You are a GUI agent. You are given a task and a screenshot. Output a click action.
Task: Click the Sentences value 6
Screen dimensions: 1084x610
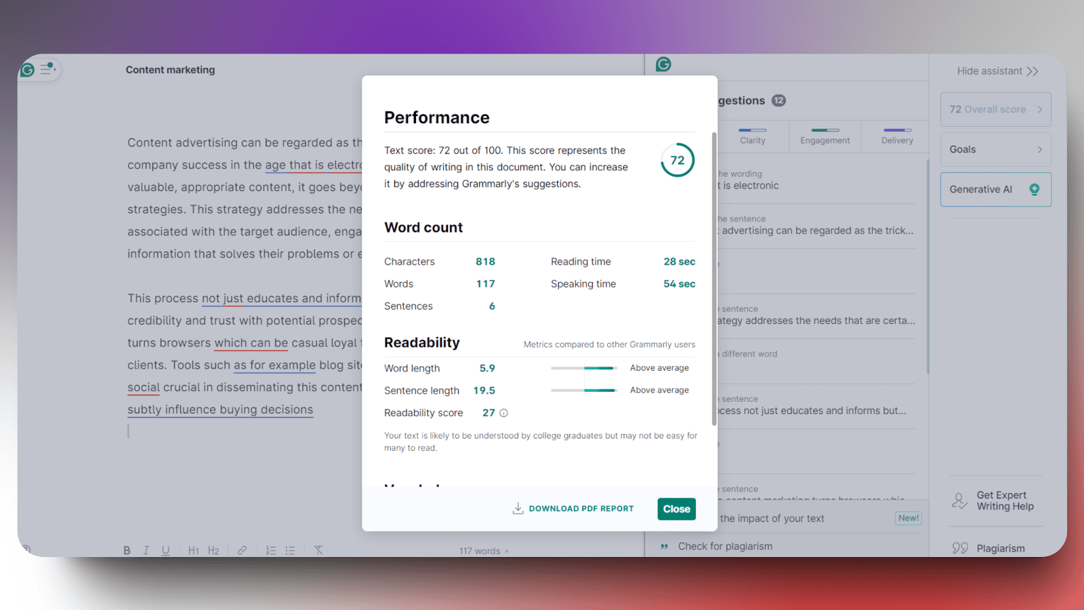[492, 306]
